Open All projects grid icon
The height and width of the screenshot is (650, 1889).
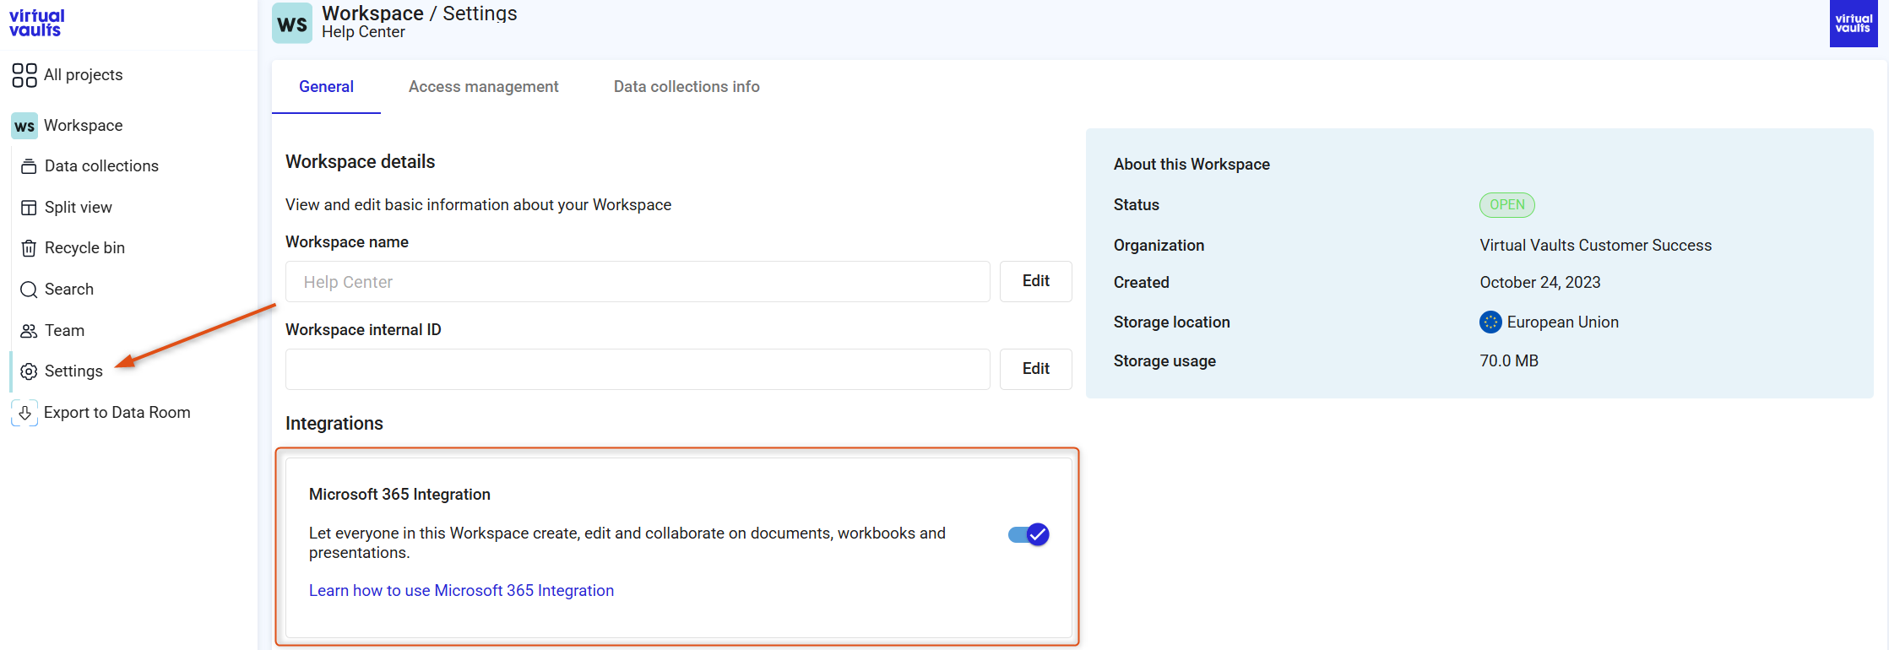tap(24, 75)
